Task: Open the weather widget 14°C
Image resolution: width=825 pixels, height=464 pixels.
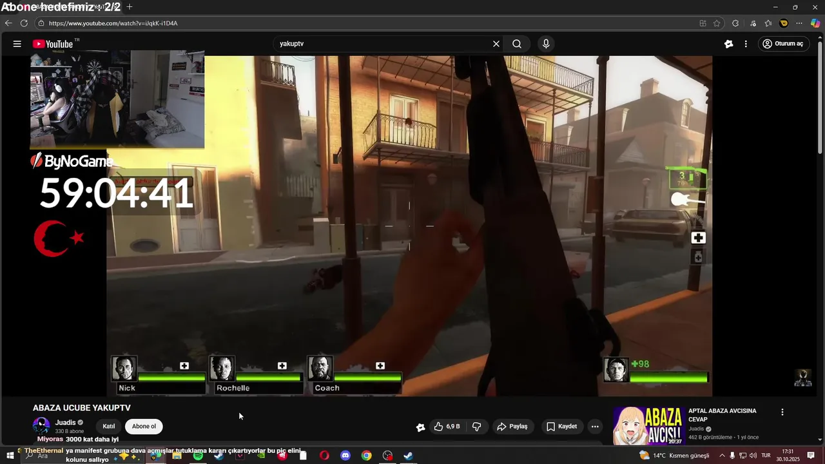Action: point(674,456)
